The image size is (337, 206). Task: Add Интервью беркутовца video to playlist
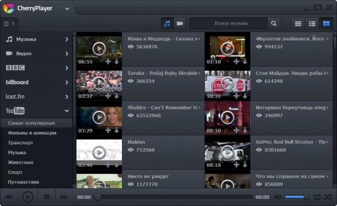(x=236, y=130)
